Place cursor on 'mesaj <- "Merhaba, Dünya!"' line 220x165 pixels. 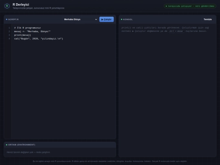32,31
